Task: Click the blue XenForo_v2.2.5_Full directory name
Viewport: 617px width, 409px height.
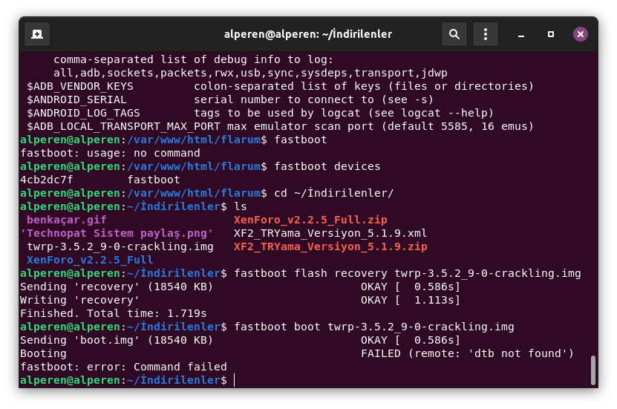Action: click(90, 260)
